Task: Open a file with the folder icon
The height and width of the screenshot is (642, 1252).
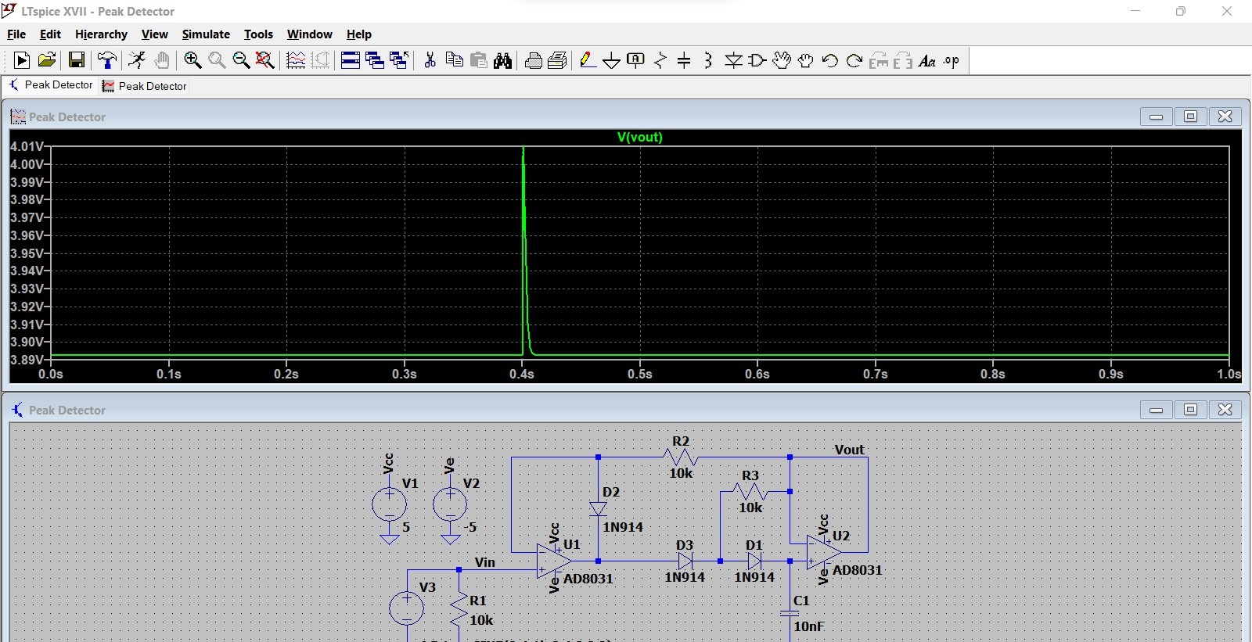Action: coord(47,60)
